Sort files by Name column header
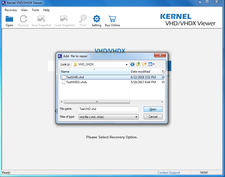 pyautogui.click(x=94, y=71)
